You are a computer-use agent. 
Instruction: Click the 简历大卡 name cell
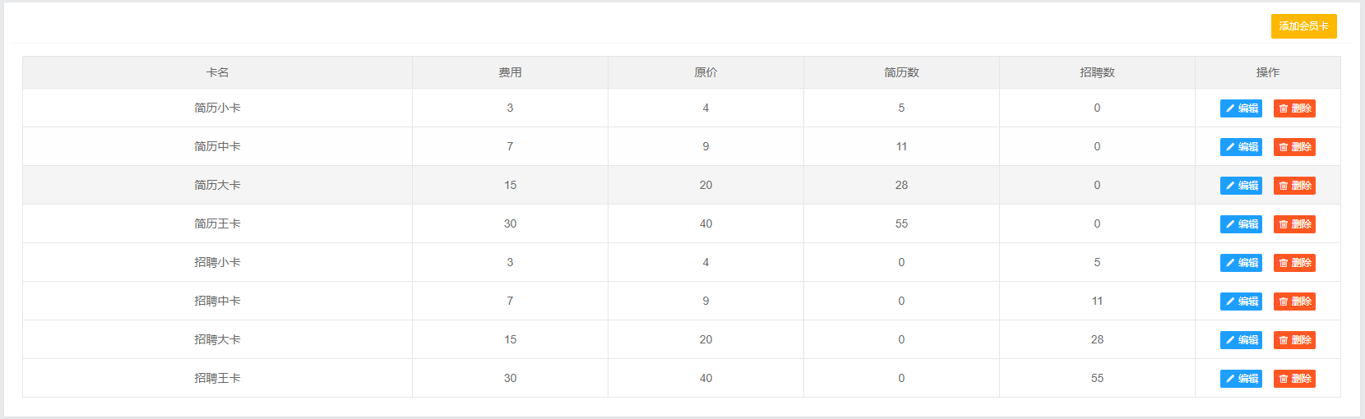tap(217, 185)
